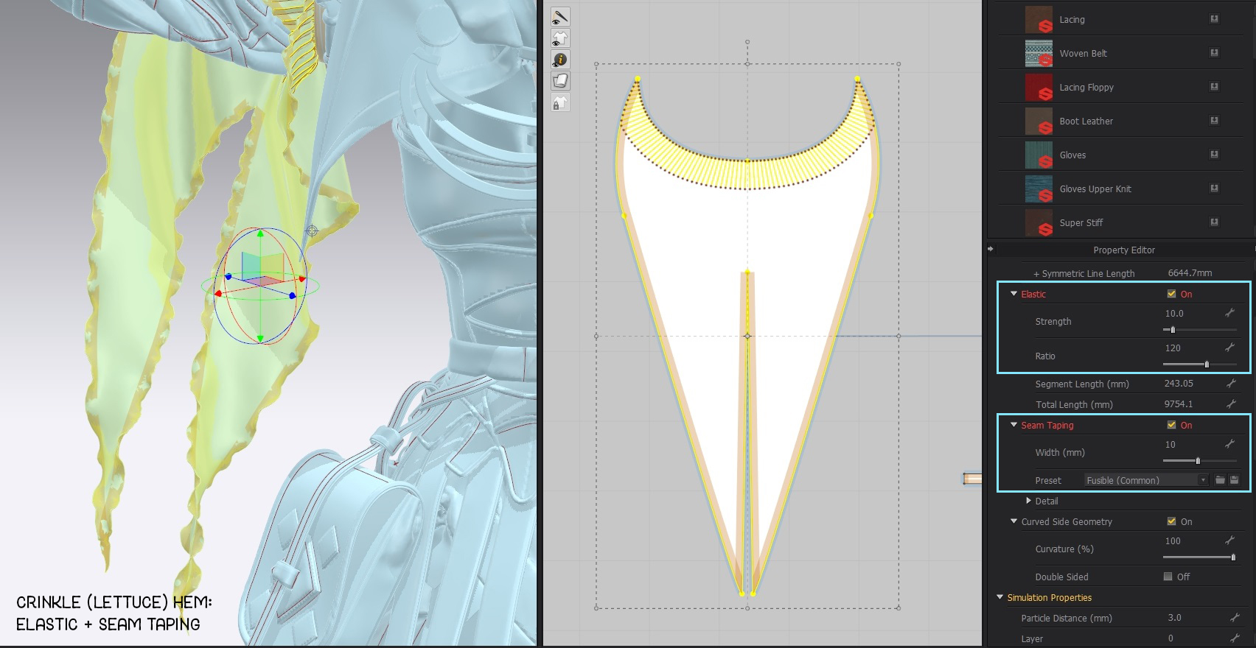
Task: Click the 3D transform gizmo on the scarf
Action: click(260, 286)
